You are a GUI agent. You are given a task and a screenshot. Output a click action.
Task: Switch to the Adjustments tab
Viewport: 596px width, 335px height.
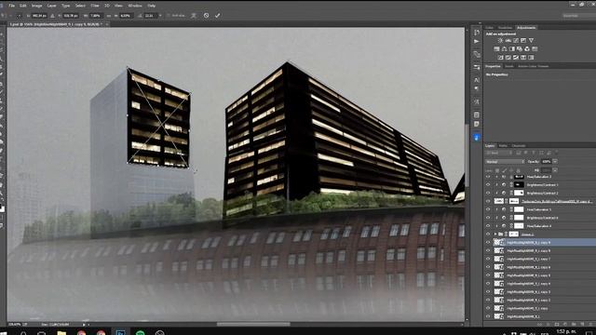point(526,27)
